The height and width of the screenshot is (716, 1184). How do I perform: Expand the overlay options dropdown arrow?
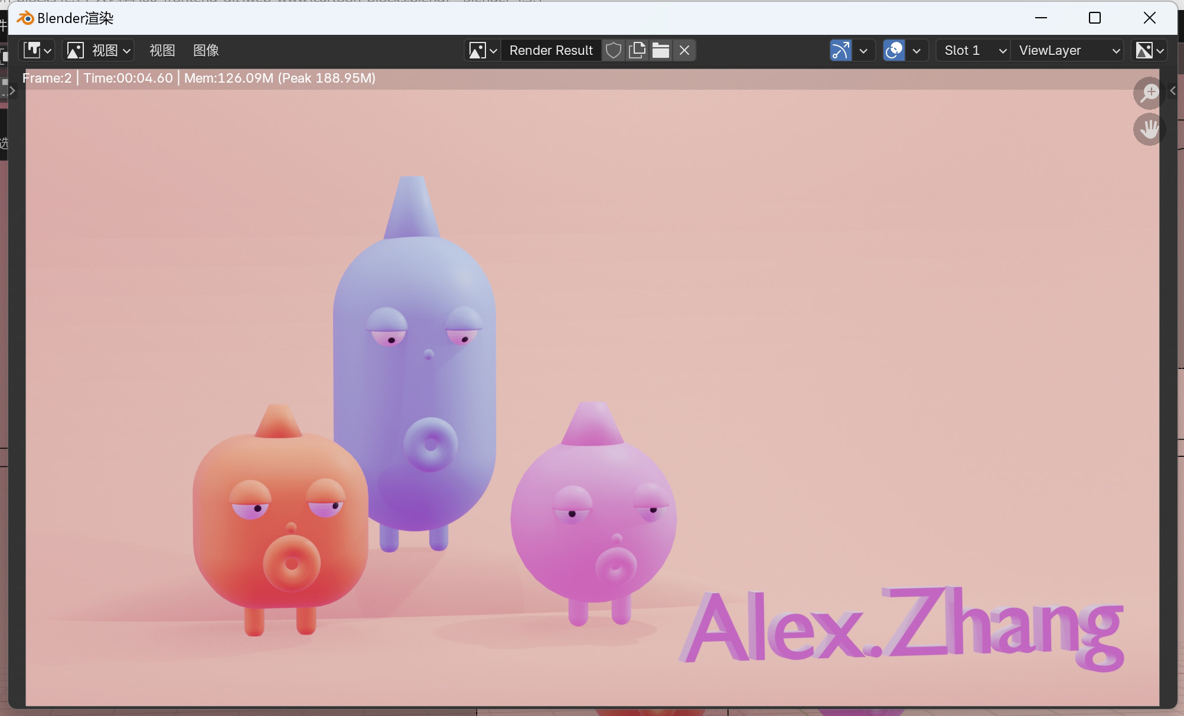tap(916, 51)
